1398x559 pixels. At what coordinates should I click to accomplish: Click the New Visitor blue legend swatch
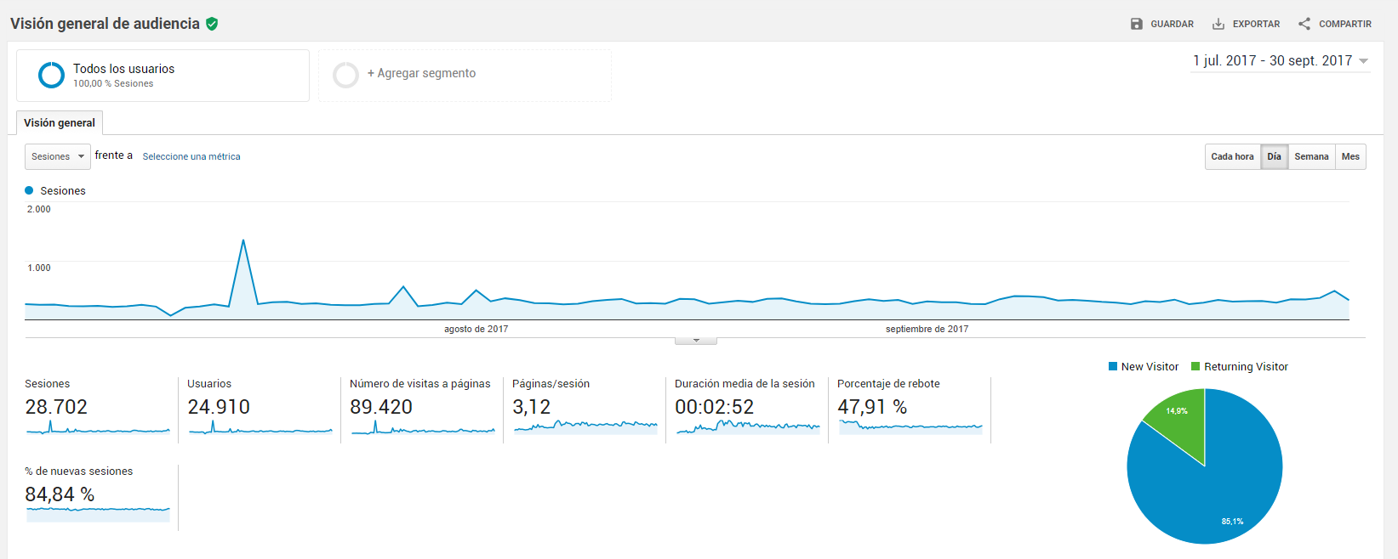(x=1113, y=367)
